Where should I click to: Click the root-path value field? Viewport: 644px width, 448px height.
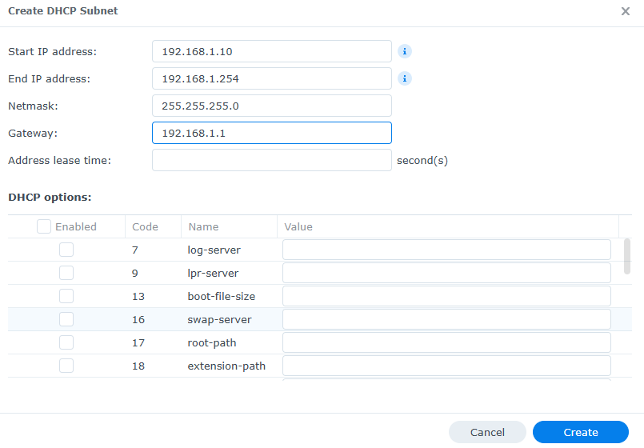click(x=446, y=342)
